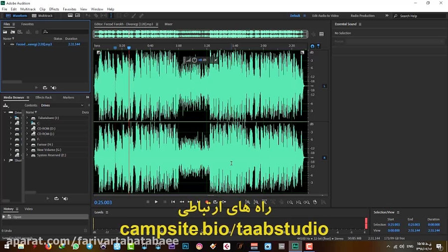Toggle Loop Playback in transport
The height and width of the screenshot is (252, 448).
tap(215, 202)
